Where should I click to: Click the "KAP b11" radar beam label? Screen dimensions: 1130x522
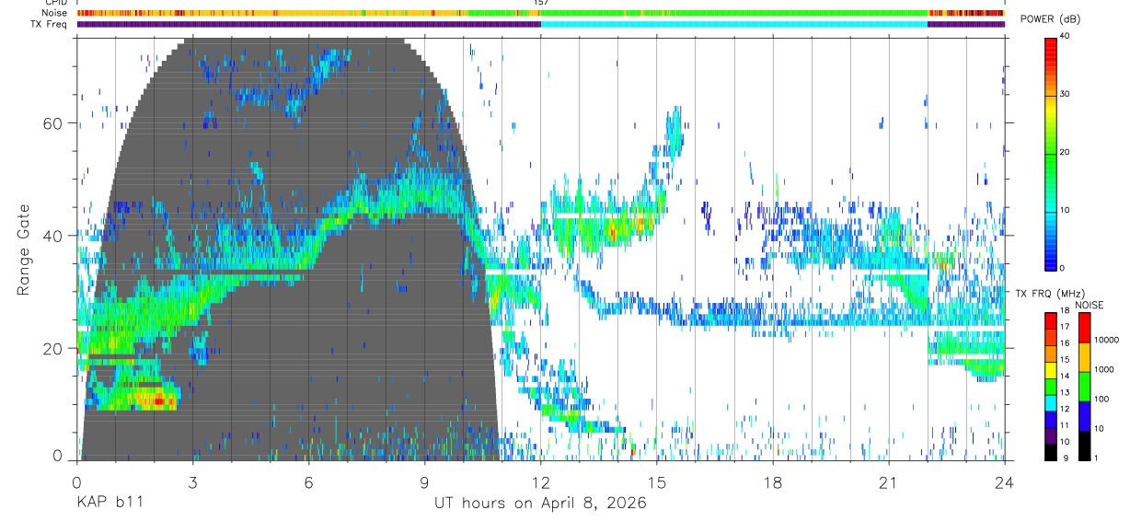click(110, 504)
